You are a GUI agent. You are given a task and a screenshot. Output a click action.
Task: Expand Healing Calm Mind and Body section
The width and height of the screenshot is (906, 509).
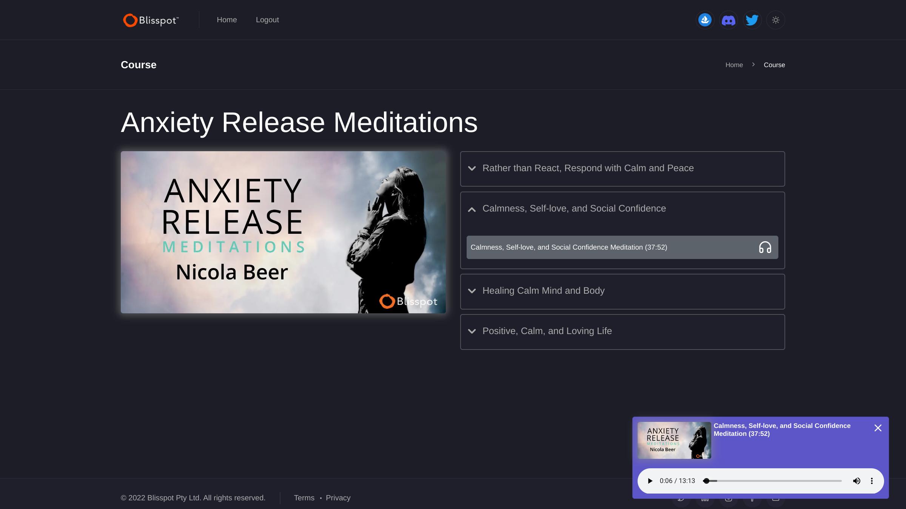click(x=622, y=291)
